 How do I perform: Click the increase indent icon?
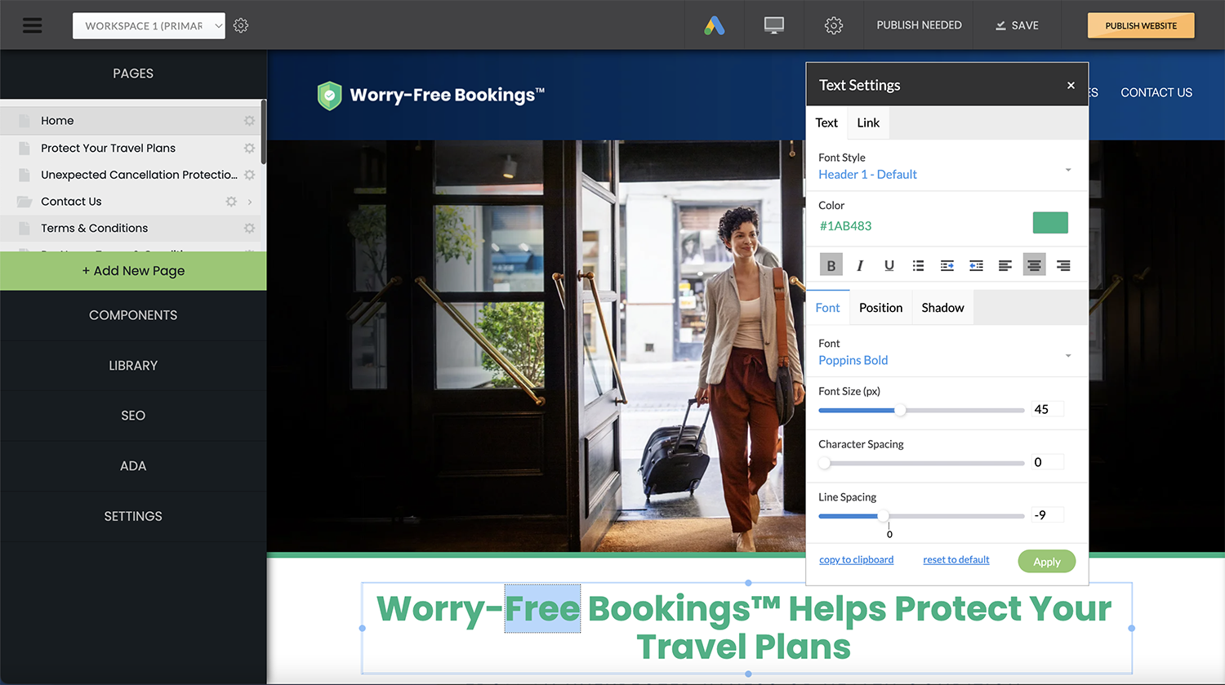click(x=947, y=265)
